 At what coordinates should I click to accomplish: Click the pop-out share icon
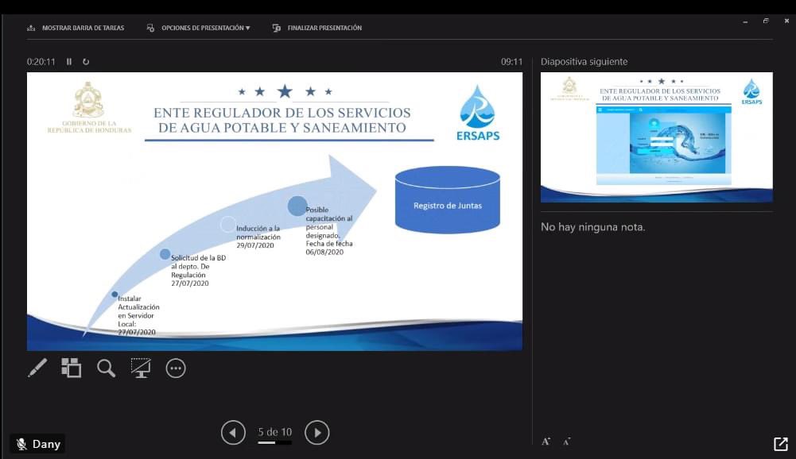(x=781, y=444)
